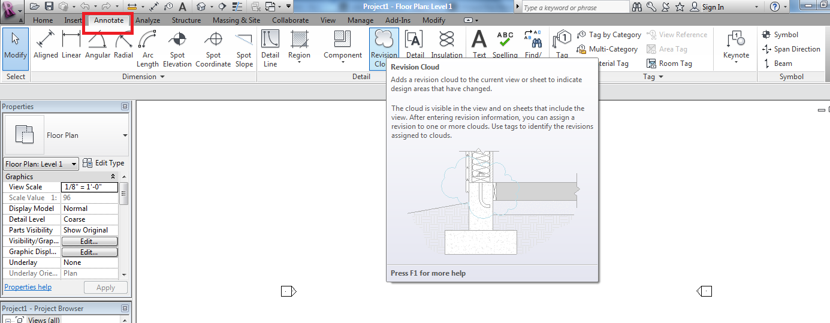Image resolution: width=830 pixels, height=323 pixels.
Task: Open the Structure ribbon tab
Action: coord(186,20)
